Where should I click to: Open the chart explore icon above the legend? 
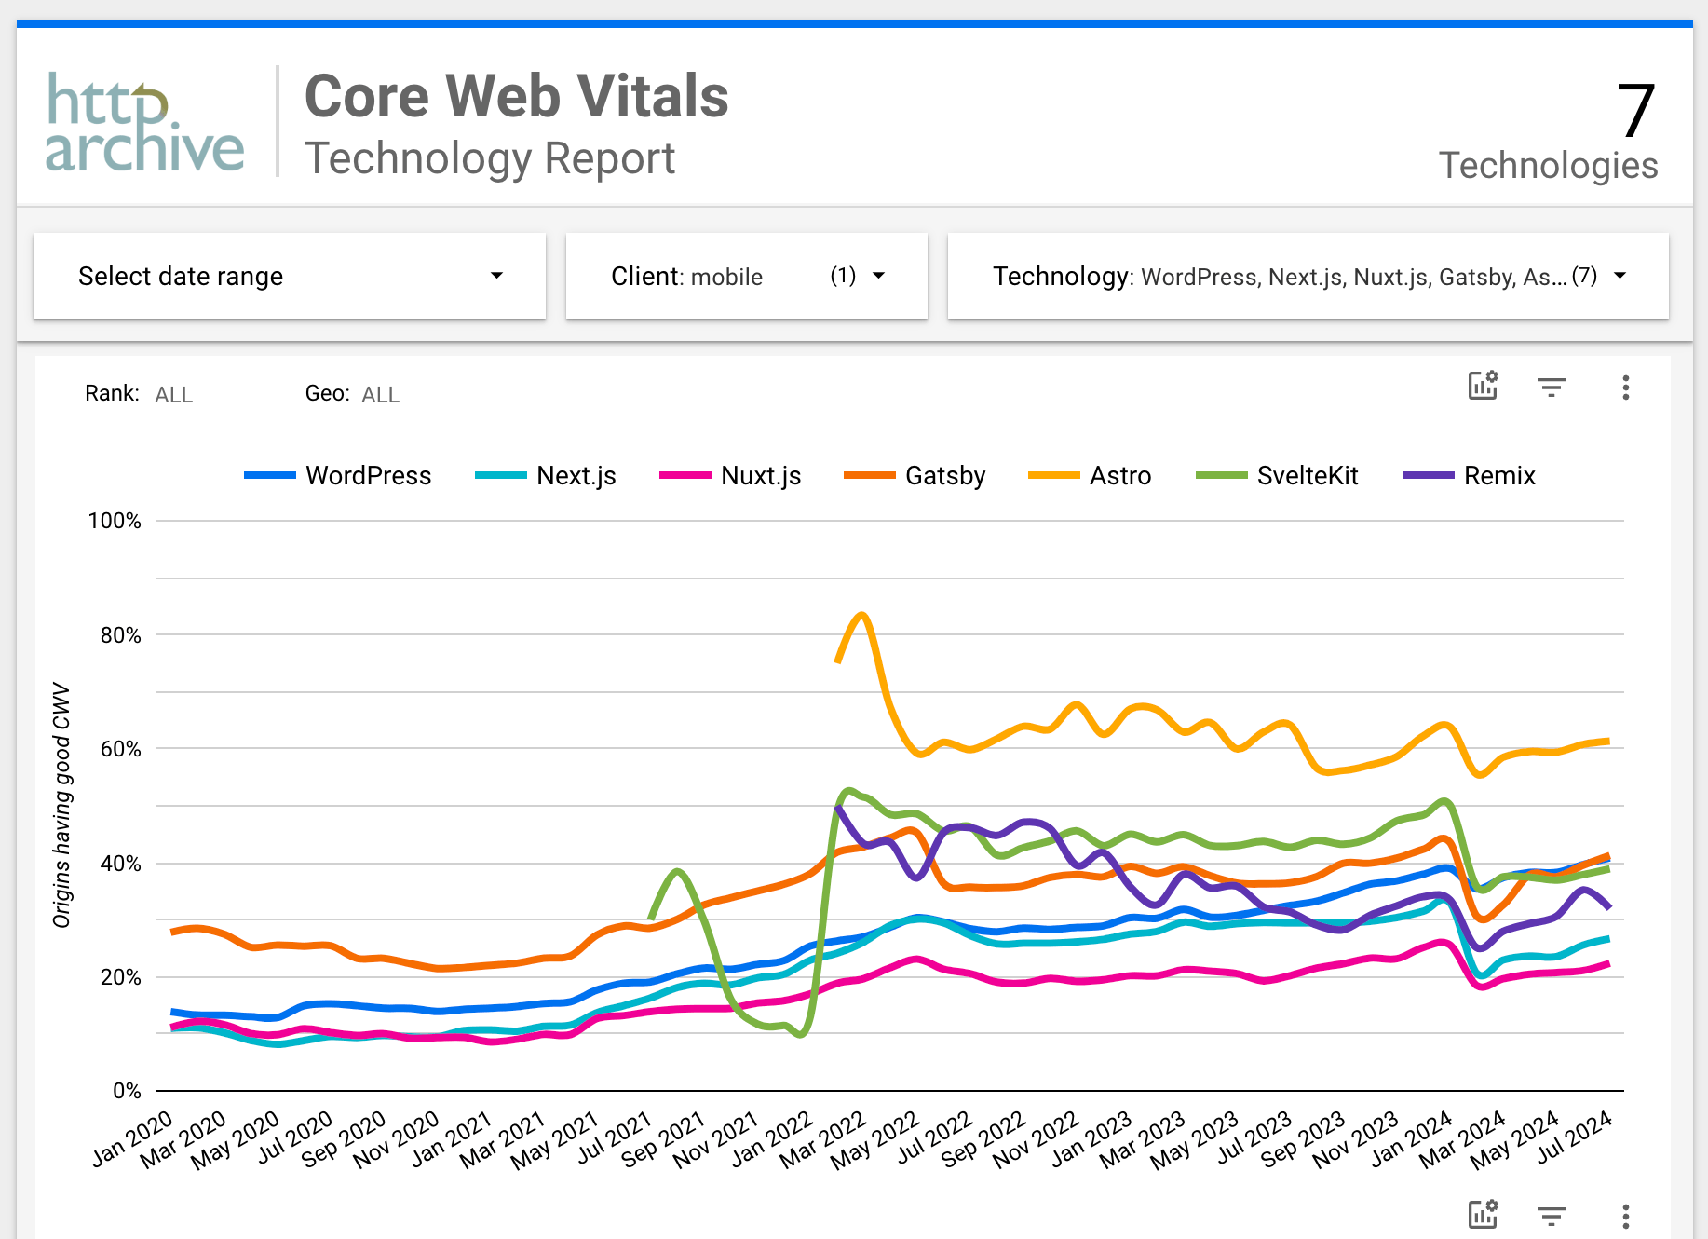point(1484,386)
